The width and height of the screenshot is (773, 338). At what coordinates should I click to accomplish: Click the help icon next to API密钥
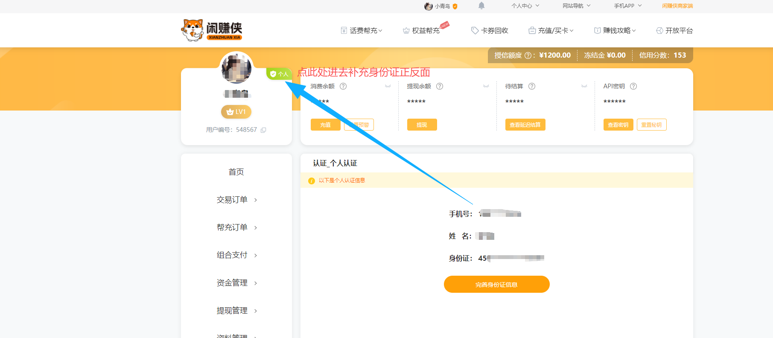click(633, 86)
